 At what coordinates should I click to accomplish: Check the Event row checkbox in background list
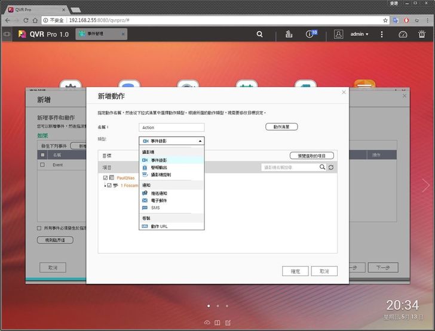click(42, 165)
